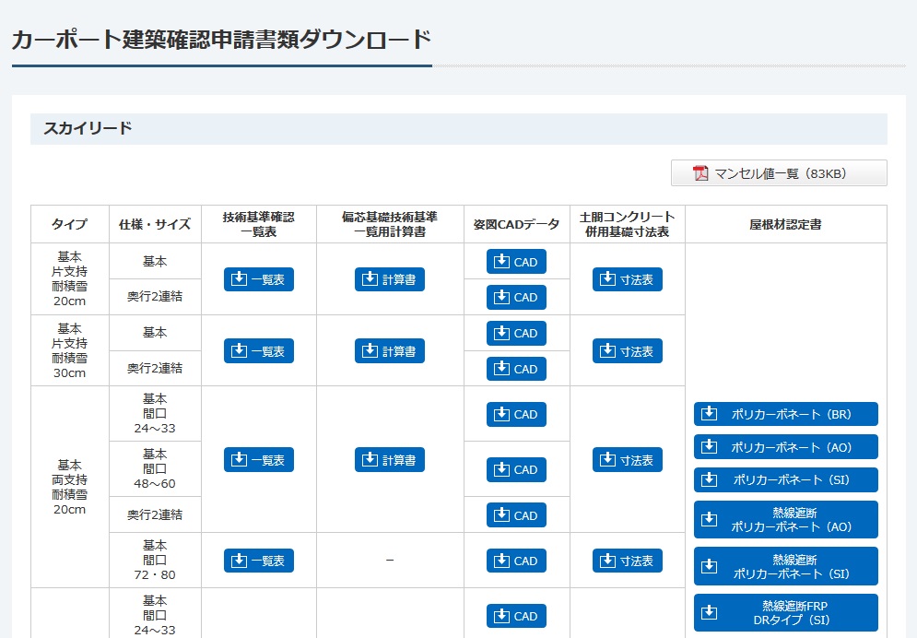Click the 基本 片支持 耐積雪 20cm type cell
The height and width of the screenshot is (638, 917).
pos(70,279)
